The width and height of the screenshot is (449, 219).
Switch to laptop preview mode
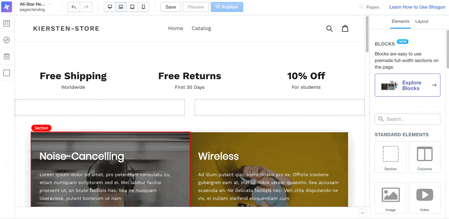click(121, 7)
